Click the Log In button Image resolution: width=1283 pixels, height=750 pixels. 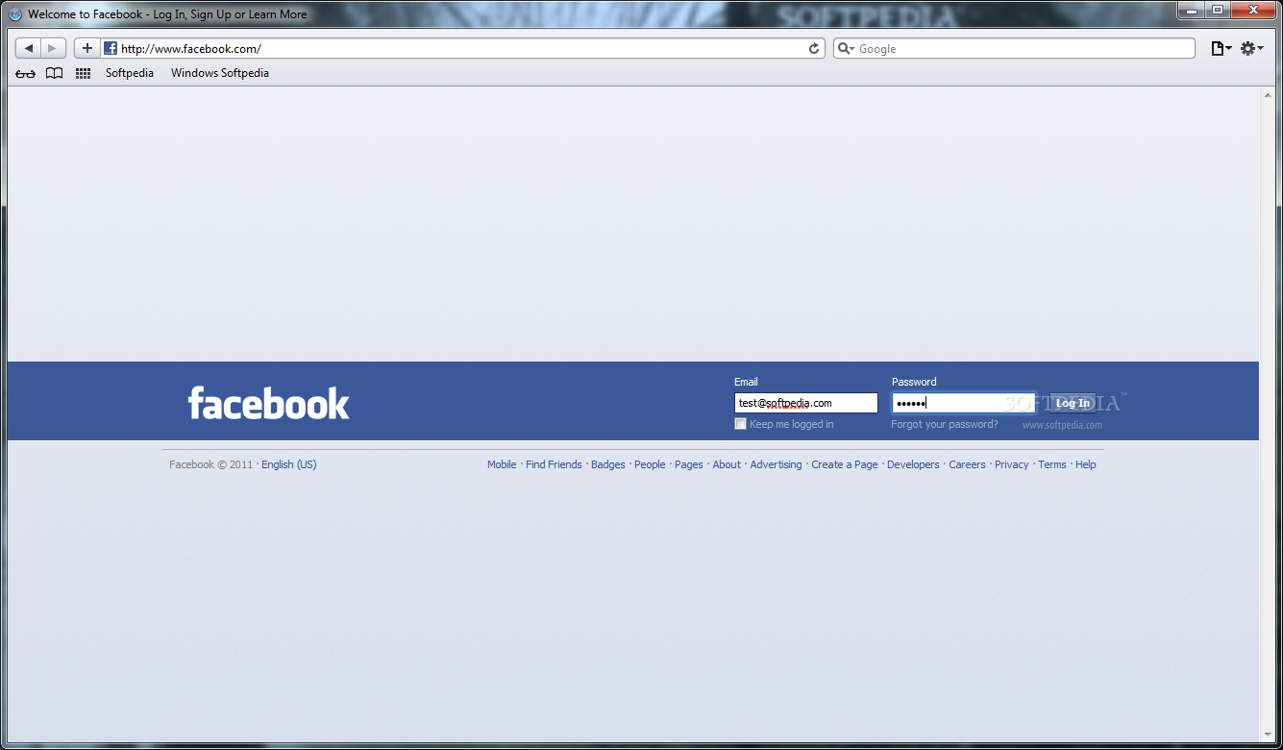tap(1073, 403)
